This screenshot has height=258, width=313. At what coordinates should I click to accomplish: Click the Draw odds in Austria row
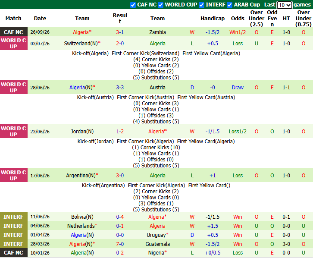[238, 88]
